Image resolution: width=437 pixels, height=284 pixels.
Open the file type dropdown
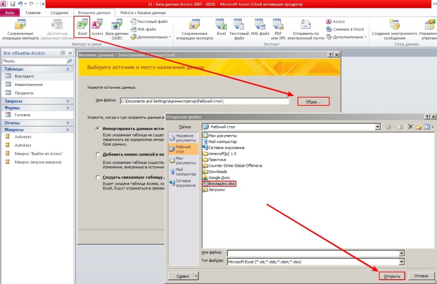tap(401, 261)
